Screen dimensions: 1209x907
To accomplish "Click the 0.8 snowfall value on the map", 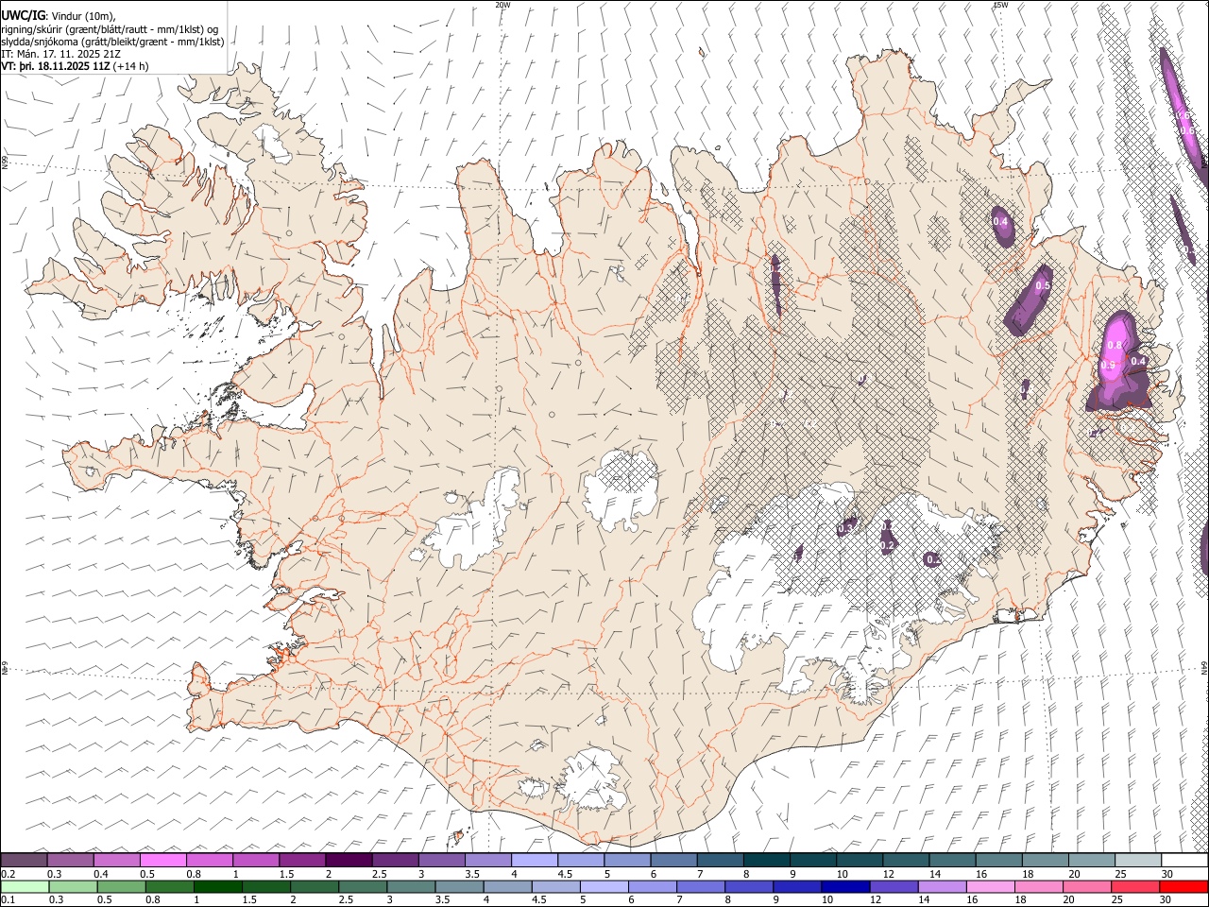I will point(1115,346).
